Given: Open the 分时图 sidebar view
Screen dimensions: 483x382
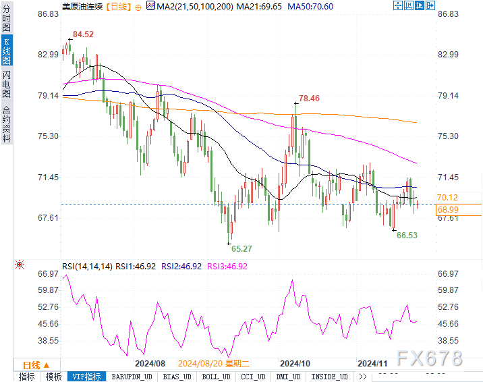Looking at the screenshot, I should click(7, 18).
